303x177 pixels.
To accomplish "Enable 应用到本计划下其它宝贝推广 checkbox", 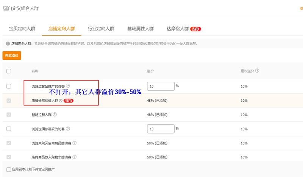I will pyautogui.click(x=9, y=169).
